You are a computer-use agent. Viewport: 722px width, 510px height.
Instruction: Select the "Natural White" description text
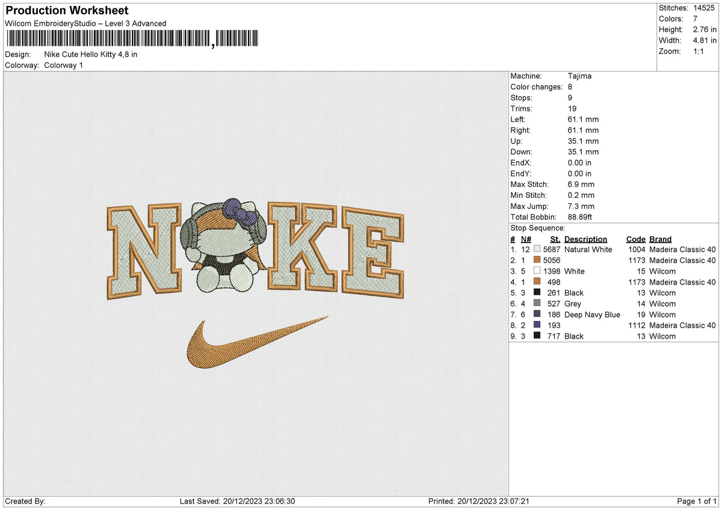tap(588, 250)
